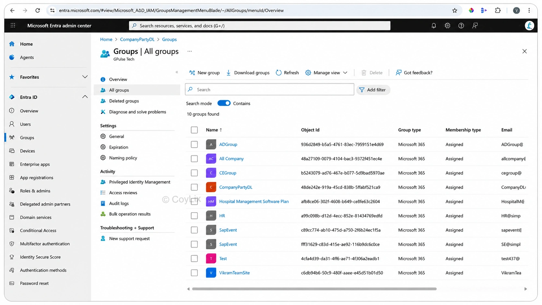Click the Audit logs icon
Viewport: 542px width, 305px height.
(103, 203)
